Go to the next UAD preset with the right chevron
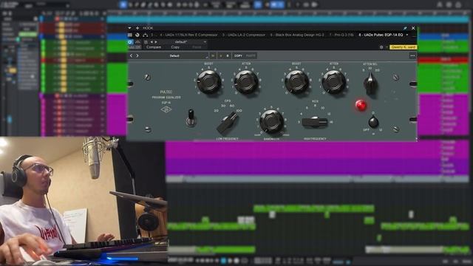The height and width of the screenshot is (266, 473). [x=137, y=56]
